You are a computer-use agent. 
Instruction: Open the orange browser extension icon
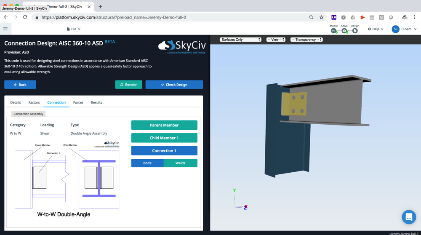click(362, 17)
